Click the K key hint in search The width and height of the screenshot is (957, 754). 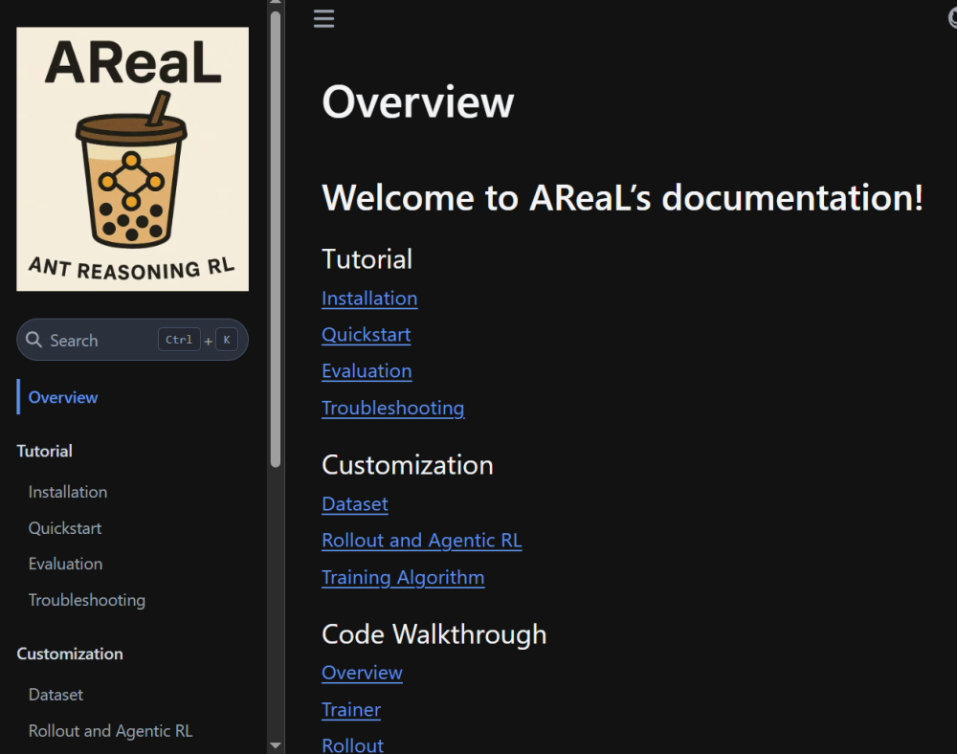click(227, 340)
